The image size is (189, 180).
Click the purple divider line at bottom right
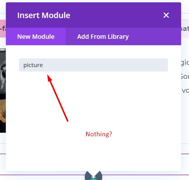pyautogui.click(x=185, y=154)
